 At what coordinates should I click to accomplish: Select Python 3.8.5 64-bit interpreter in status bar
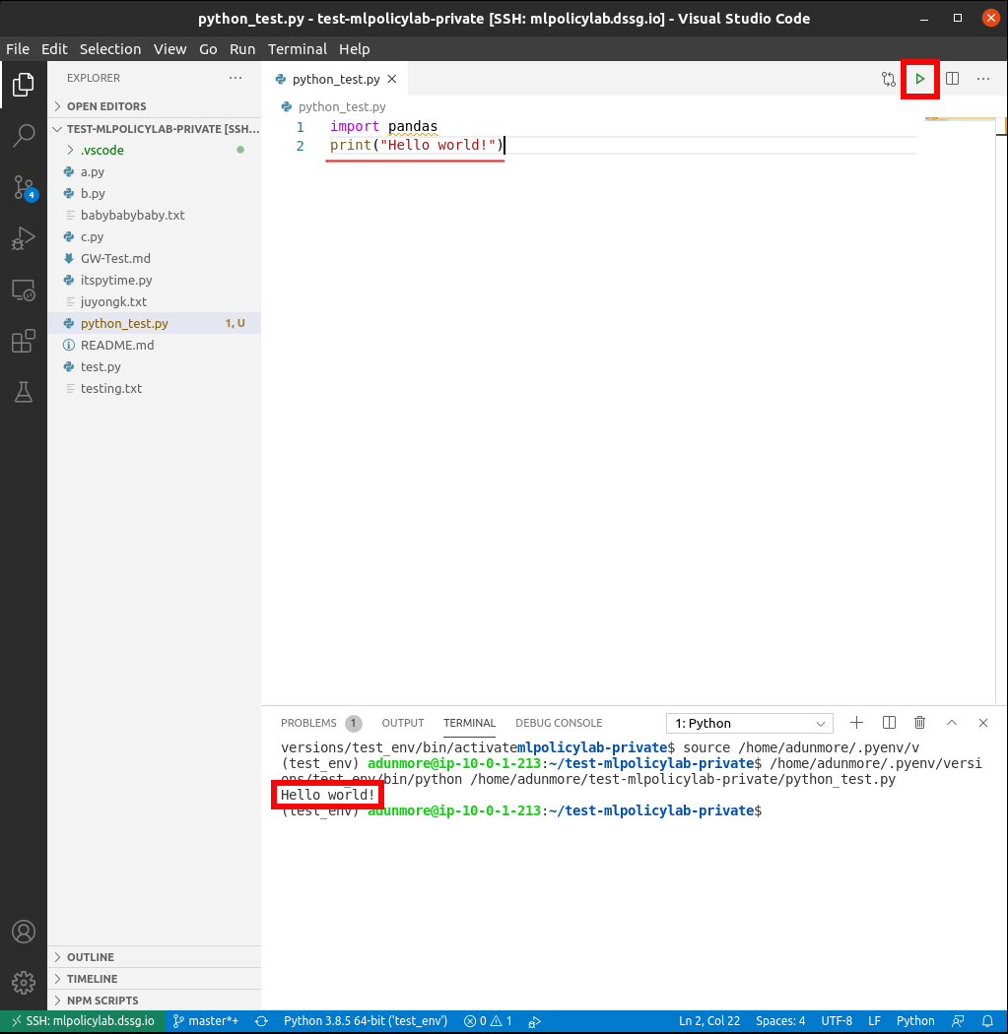click(x=366, y=1021)
